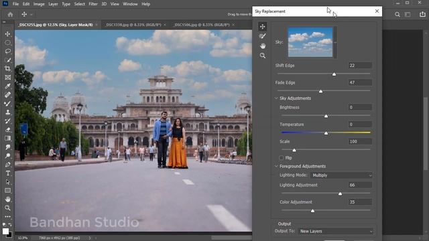Image resolution: width=429 pixels, height=241 pixels.
Task: Select the Crop tool
Action: [7, 68]
